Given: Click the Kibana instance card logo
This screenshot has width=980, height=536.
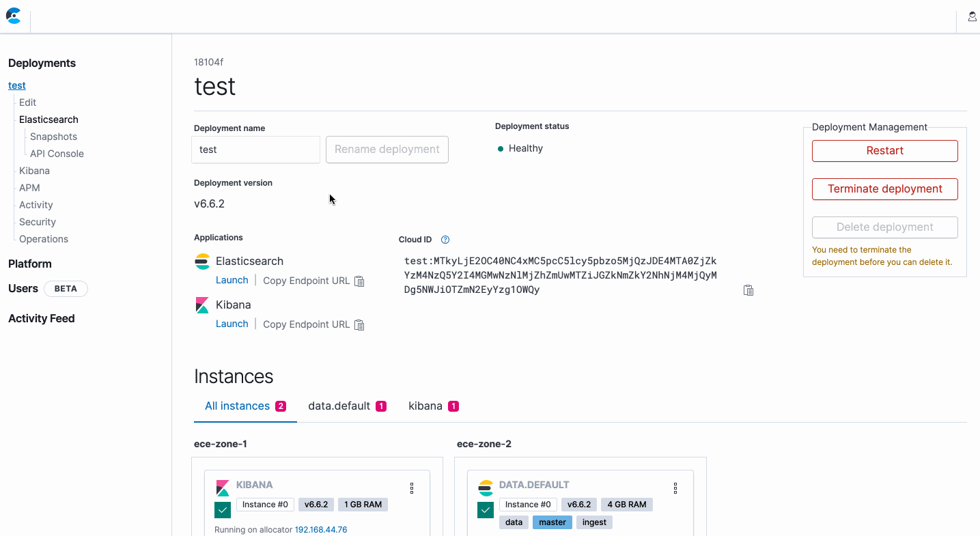Looking at the screenshot, I should [223, 488].
